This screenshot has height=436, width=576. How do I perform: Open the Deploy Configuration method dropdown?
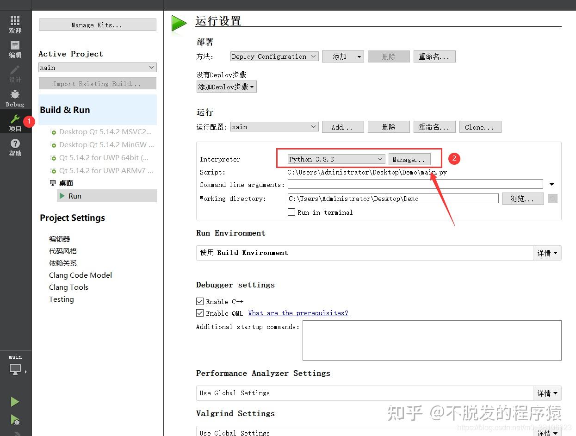(274, 56)
